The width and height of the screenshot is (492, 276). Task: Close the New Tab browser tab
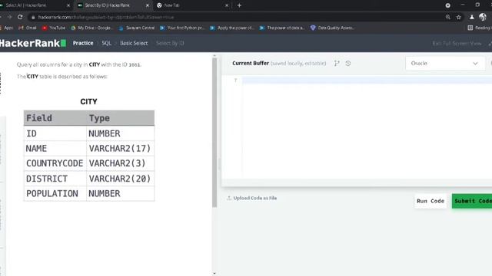pos(227,5)
